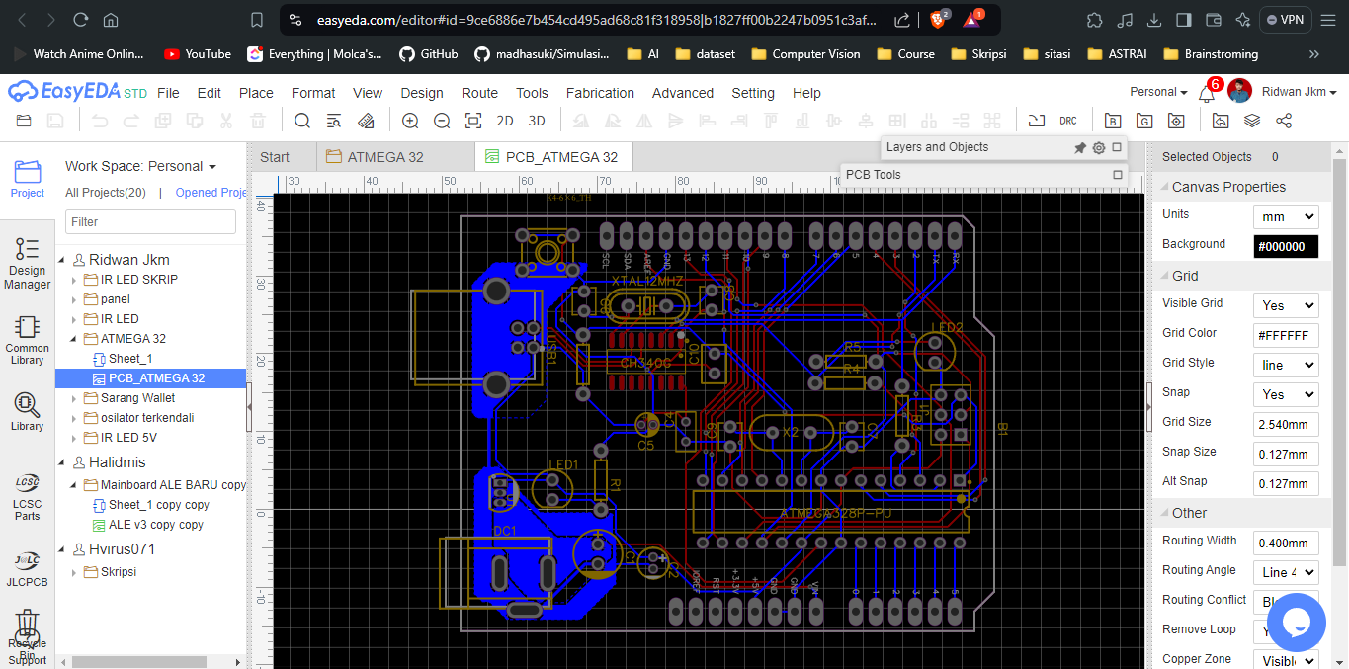Toggle the pin on Layers and Objects panel

(1080, 147)
